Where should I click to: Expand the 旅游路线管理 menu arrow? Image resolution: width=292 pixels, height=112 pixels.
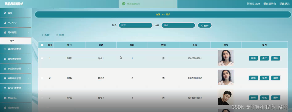point(29,69)
